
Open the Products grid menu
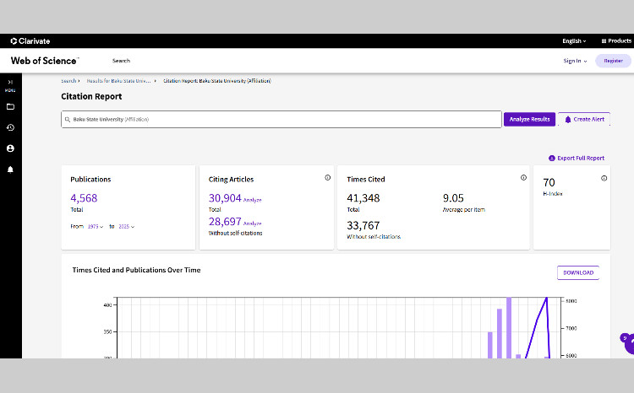[615, 40]
